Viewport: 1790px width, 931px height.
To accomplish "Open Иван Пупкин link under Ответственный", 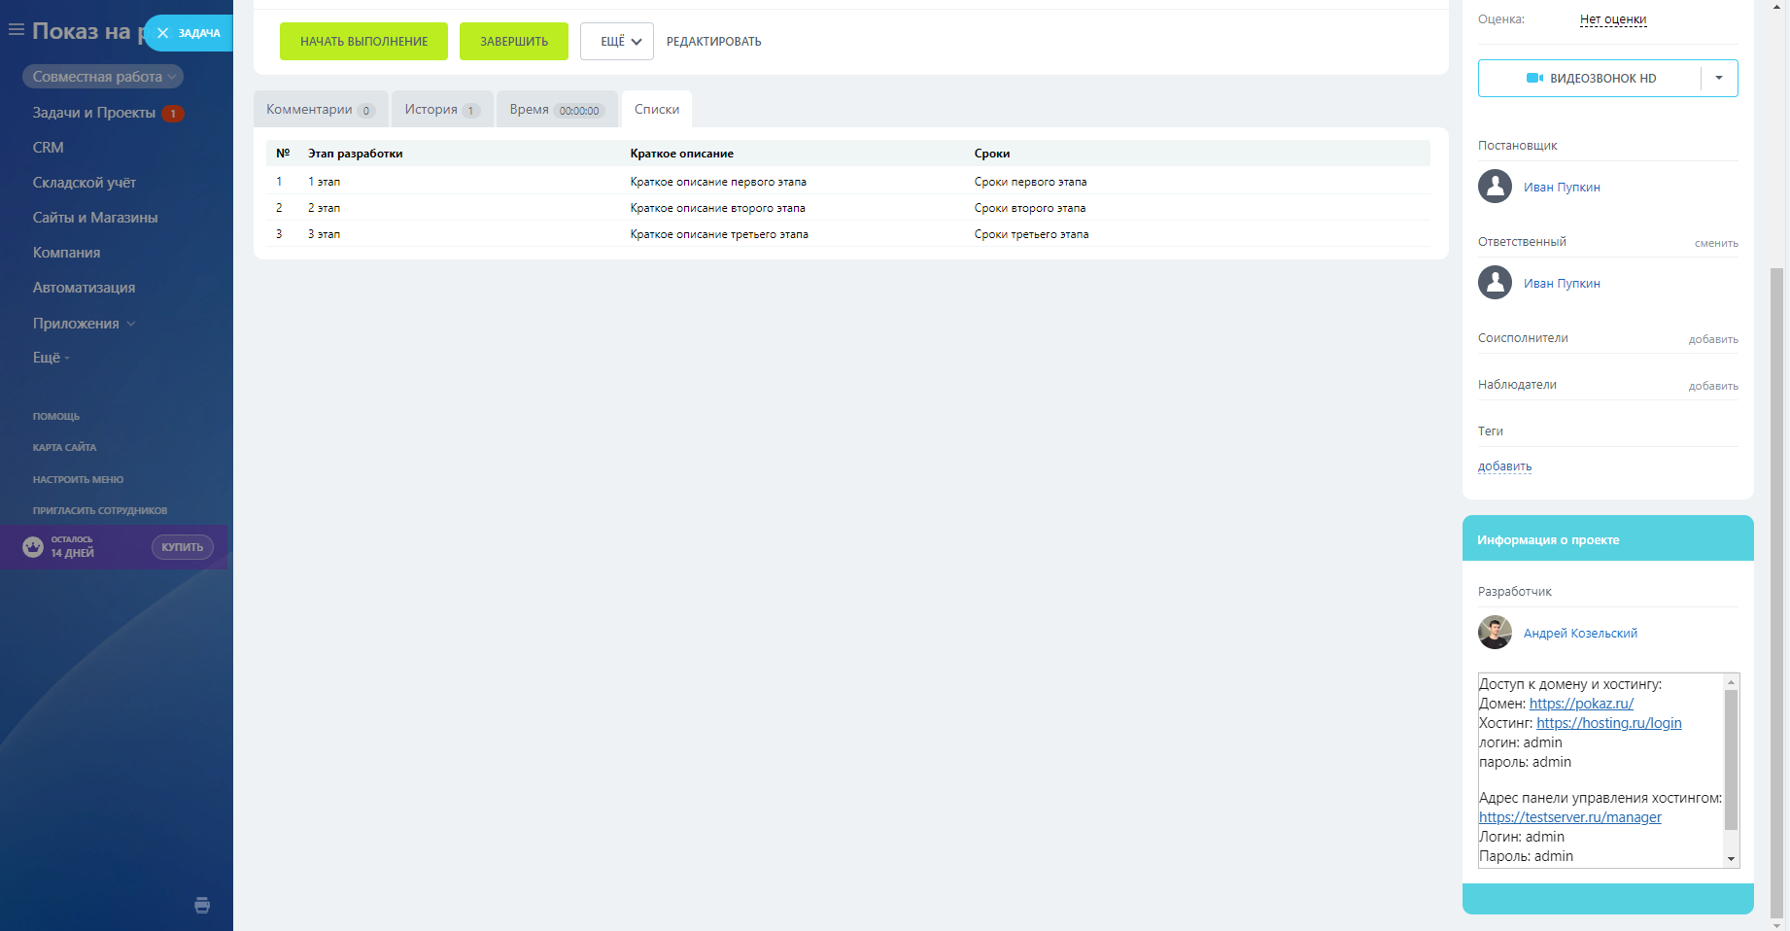I will (1562, 284).
